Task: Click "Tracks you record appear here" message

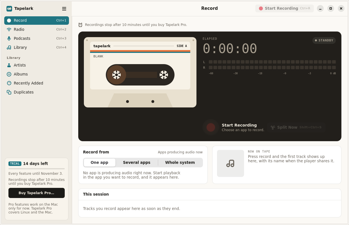Action: 131,209
